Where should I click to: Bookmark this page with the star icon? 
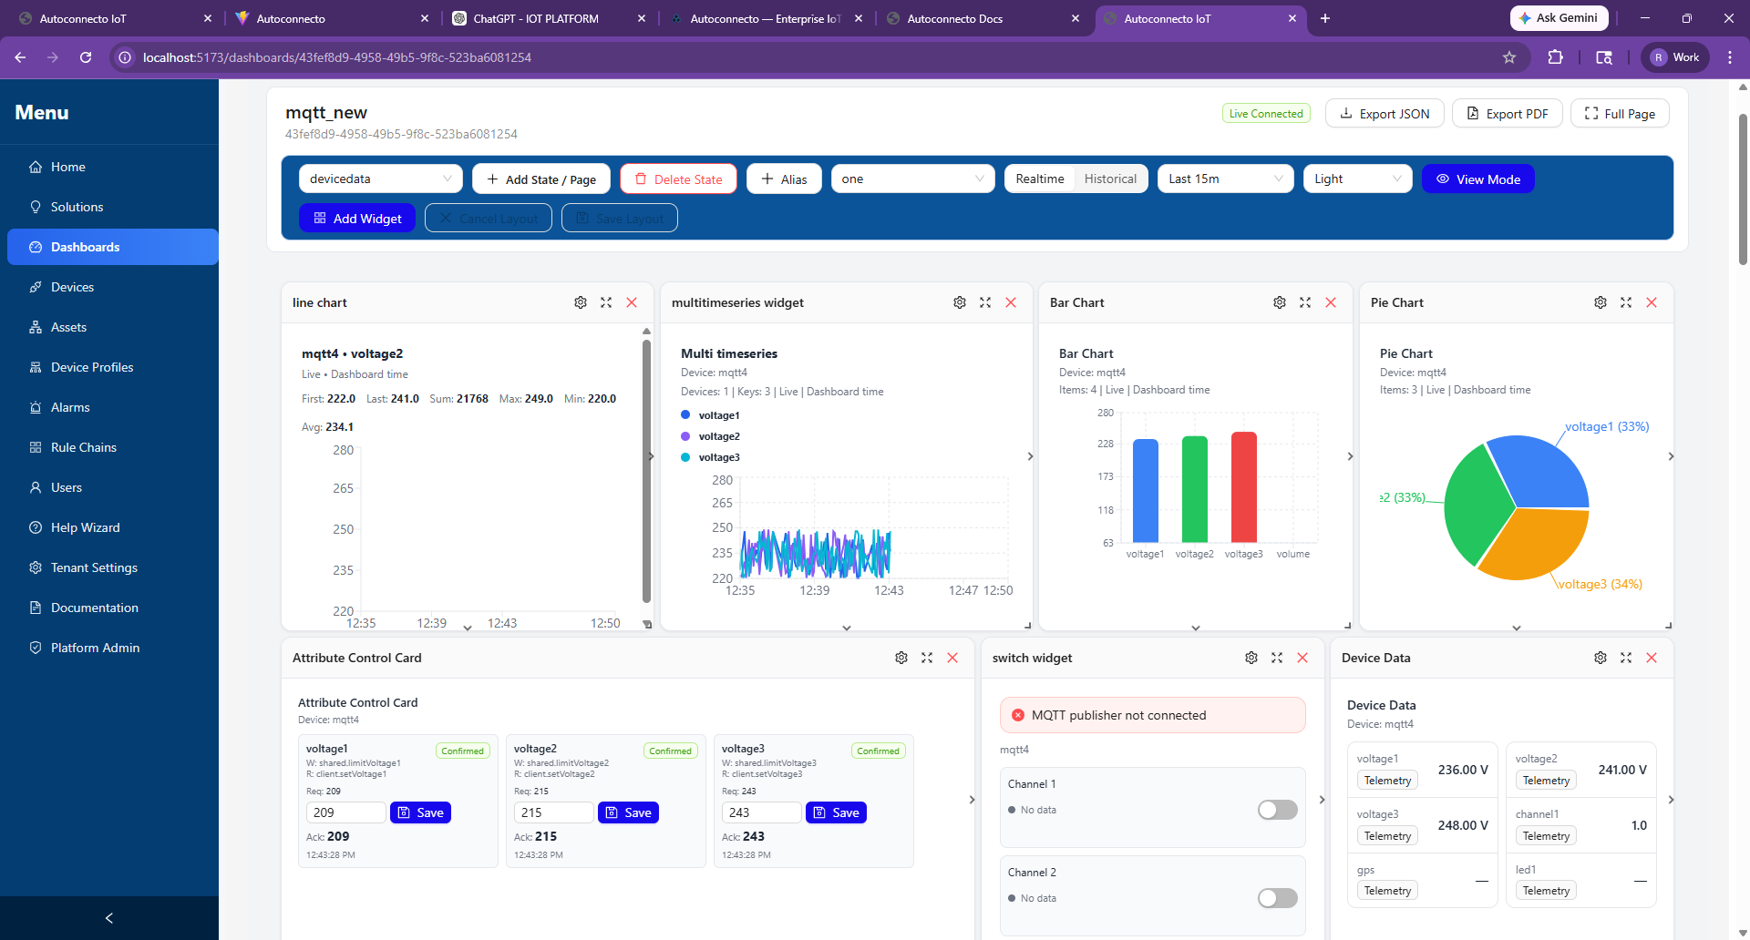click(x=1509, y=57)
